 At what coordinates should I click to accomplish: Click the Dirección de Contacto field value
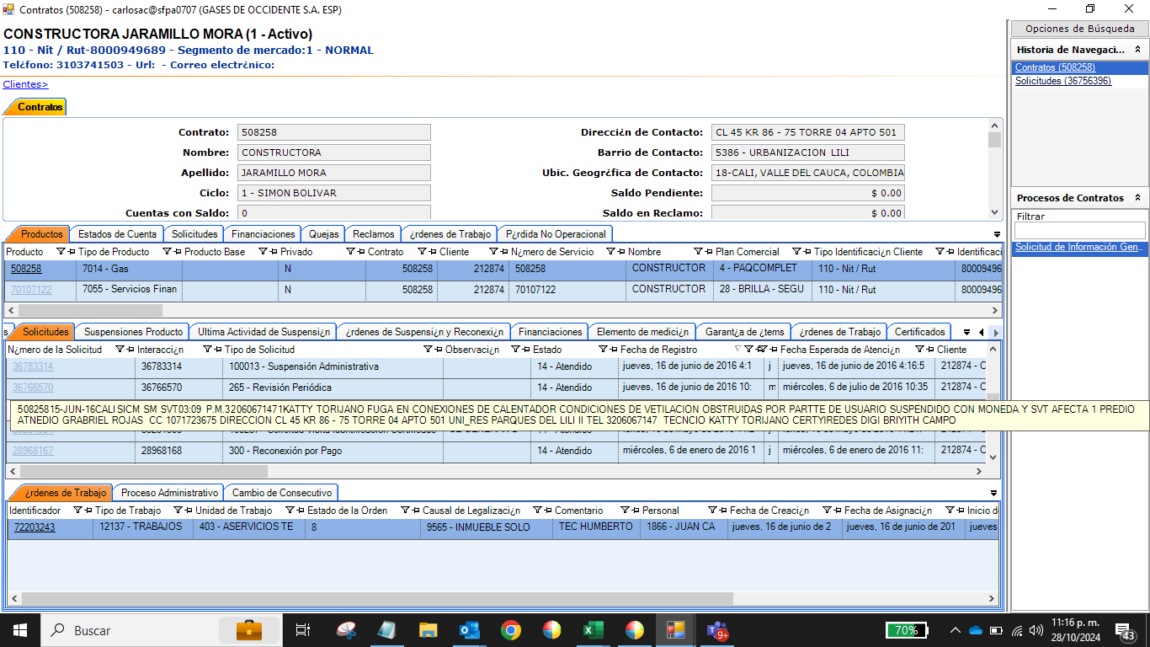(807, 132)
